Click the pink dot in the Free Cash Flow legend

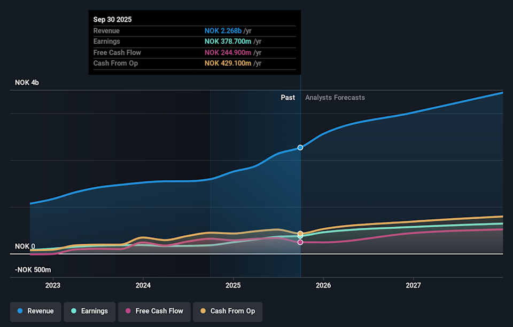(x=128, y=311)
